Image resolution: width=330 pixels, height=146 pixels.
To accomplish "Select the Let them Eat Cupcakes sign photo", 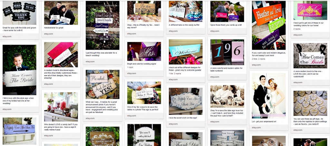I will click(x=144, y=11).
